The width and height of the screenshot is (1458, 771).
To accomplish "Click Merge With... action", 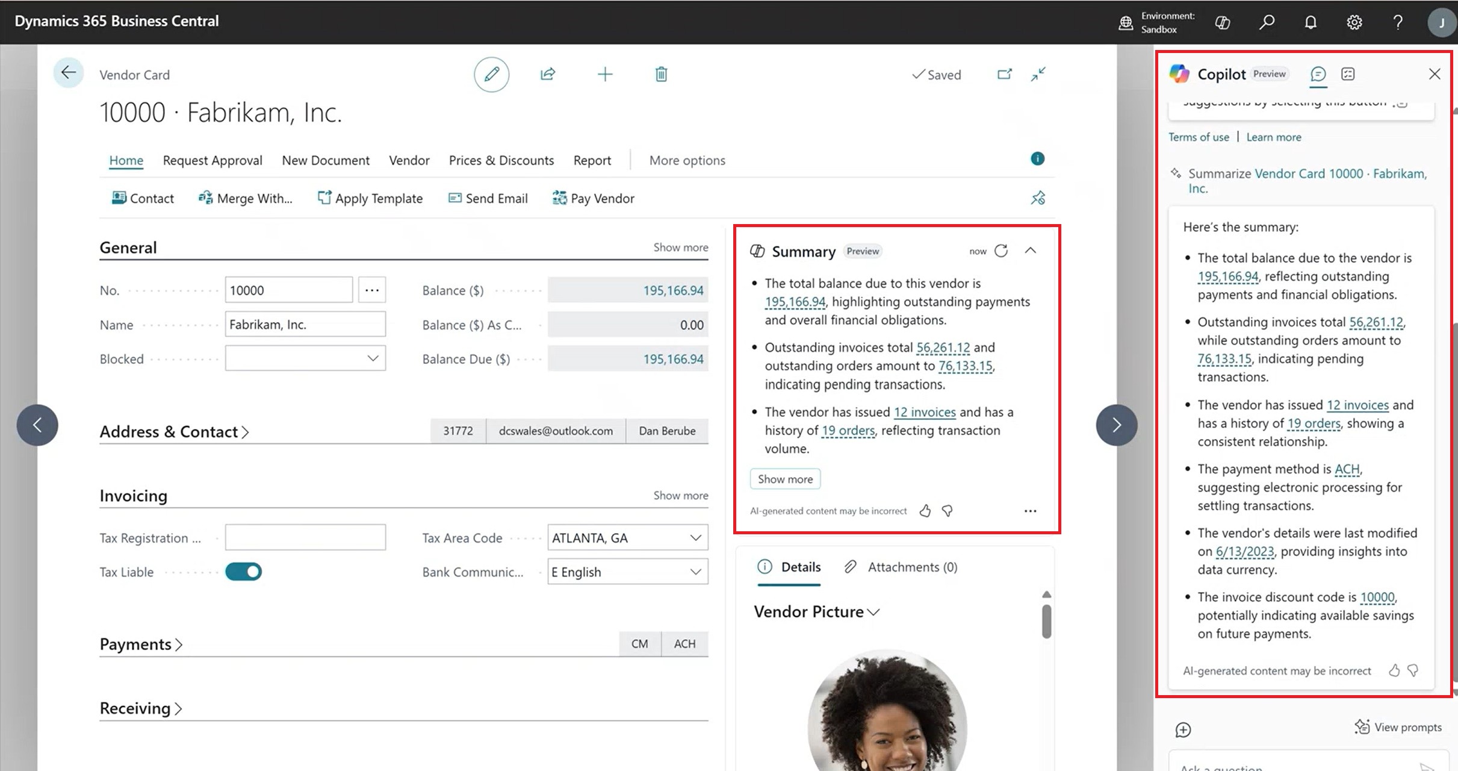I will coord(246,198).
